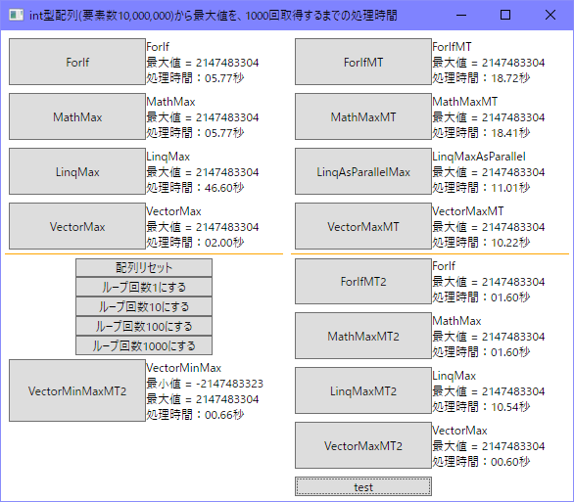Run the VectorMinMaxMT2 button
This screenshot has height=502, width=574.
point(77,390)
